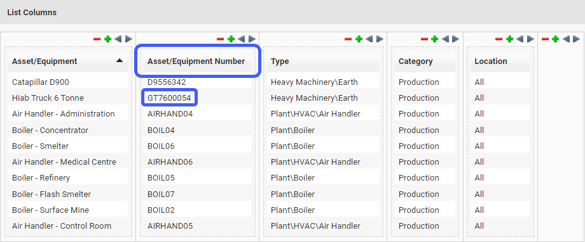585x242 pixels.
Task: Click asset number BOIL02
Action: pyautogui.click(x=161, y=210)
